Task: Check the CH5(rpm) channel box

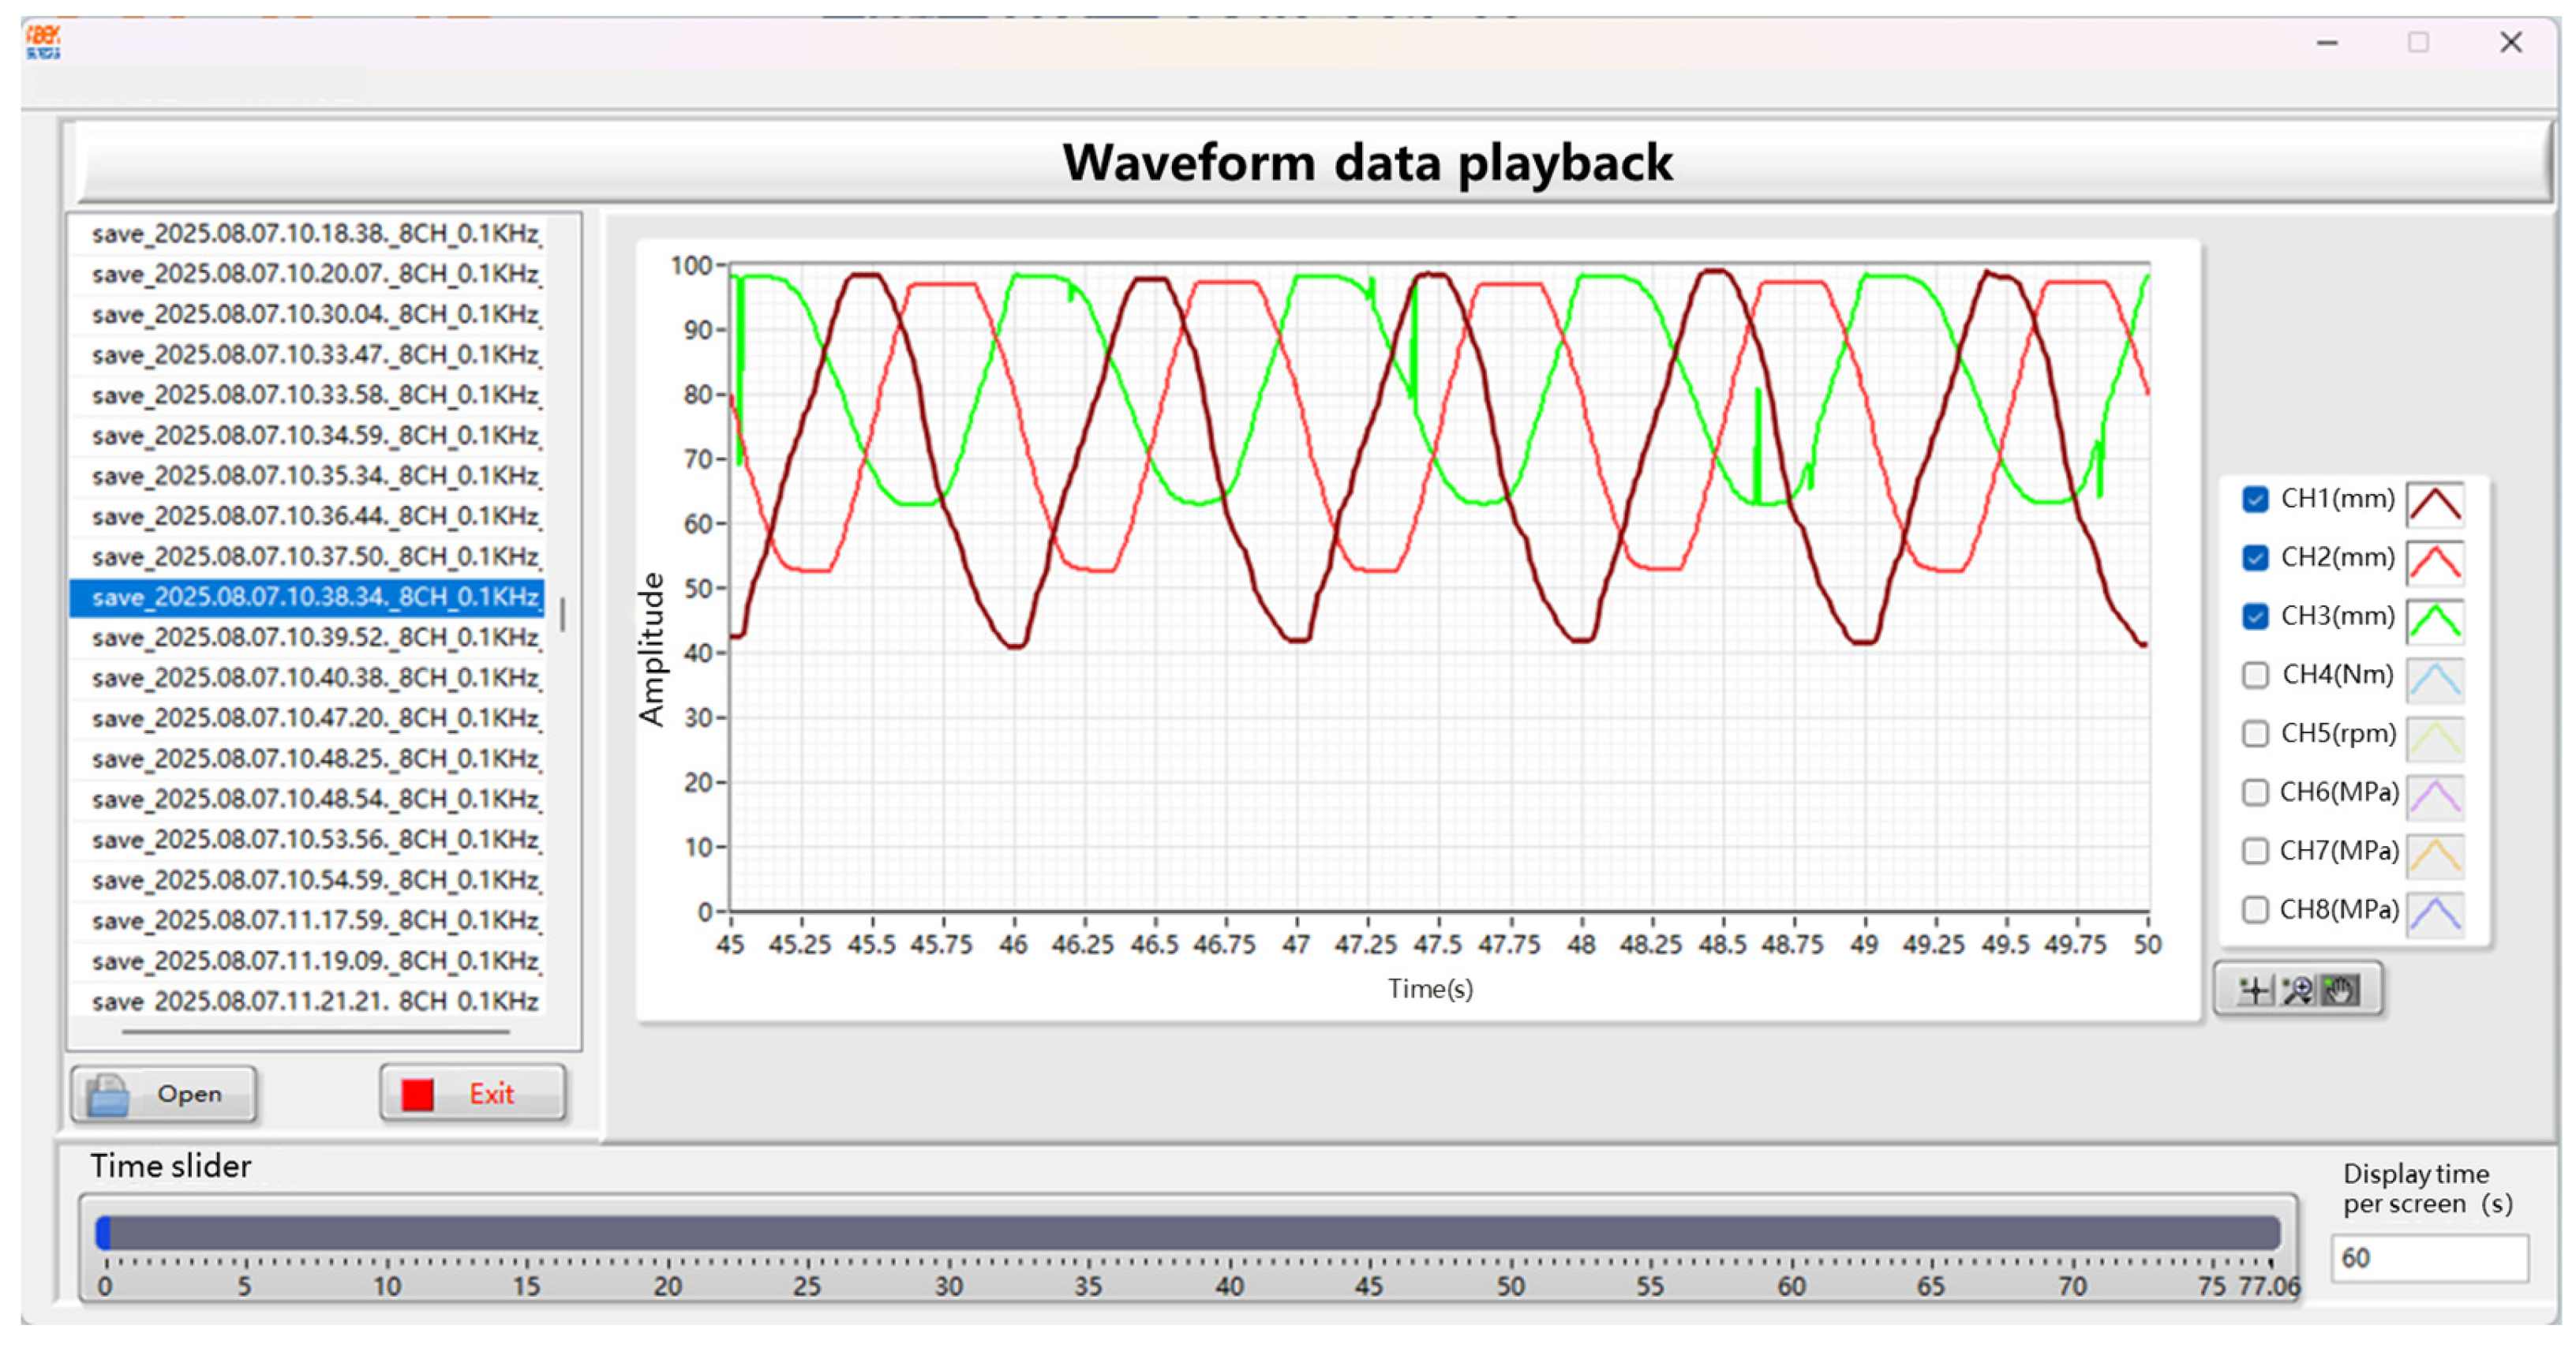Action: click(x=2255, y=733)
